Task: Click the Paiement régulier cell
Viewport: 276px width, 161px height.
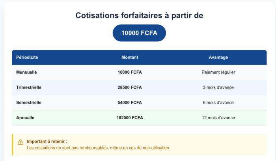Action: coord(218,72)
